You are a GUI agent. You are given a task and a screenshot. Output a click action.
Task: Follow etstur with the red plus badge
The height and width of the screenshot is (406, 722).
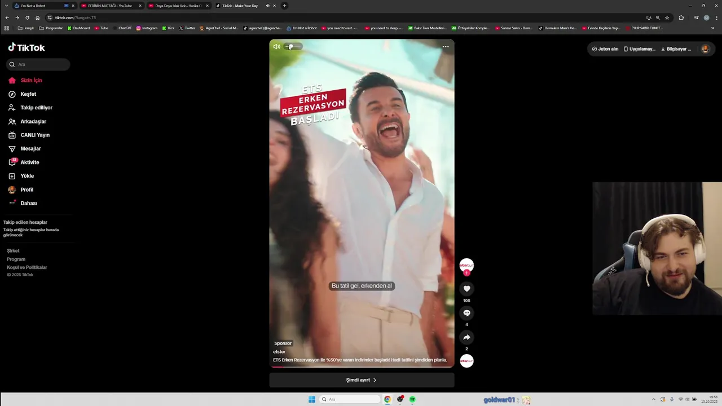pos(466,273)
